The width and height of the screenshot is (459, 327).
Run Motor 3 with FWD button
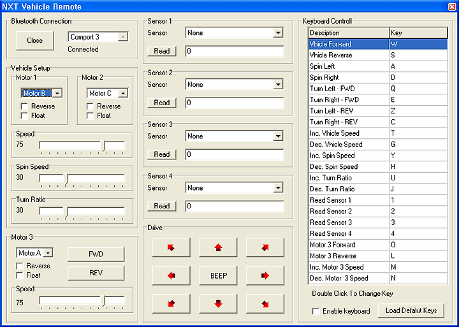pos(96,254)
